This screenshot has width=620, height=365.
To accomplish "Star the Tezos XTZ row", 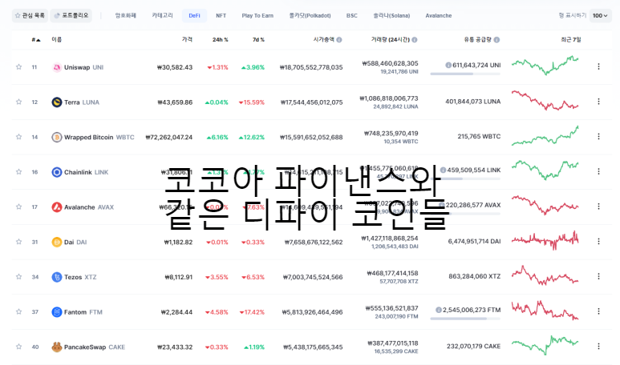I will tap(18, 277).
